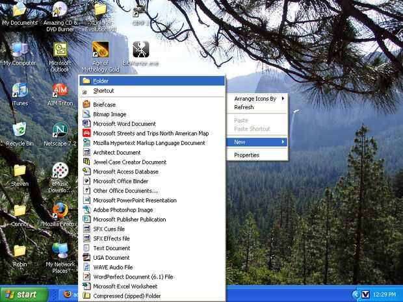Image resolution: width=403 pixels, height=302 pixels.
Task: Create a WordPerfect Document (6.1) File
Action: 152,277
